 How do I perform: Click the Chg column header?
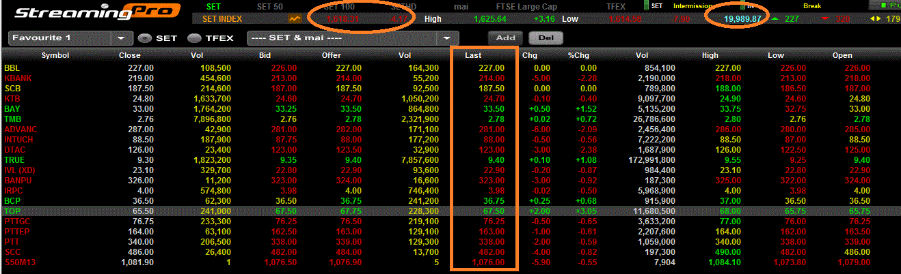530,55
